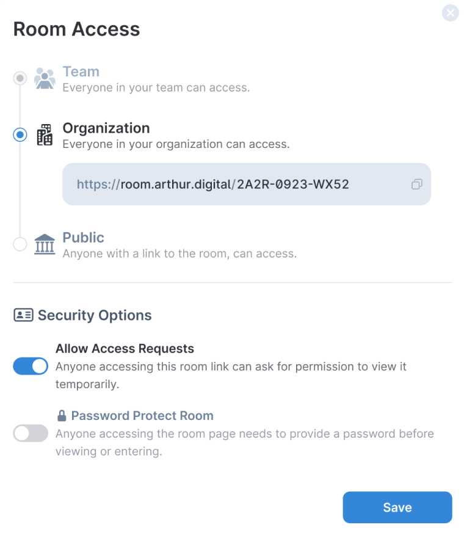Click the lock icon beside Password Protect Room
The image size is (464, 533).
click(x=63, y=416)
